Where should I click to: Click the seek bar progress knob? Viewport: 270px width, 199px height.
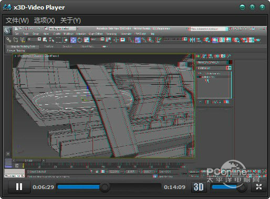pos(105,187)
